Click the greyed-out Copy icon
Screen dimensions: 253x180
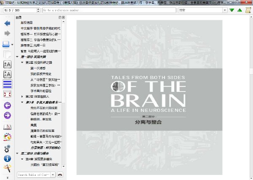tap(7, 54)
